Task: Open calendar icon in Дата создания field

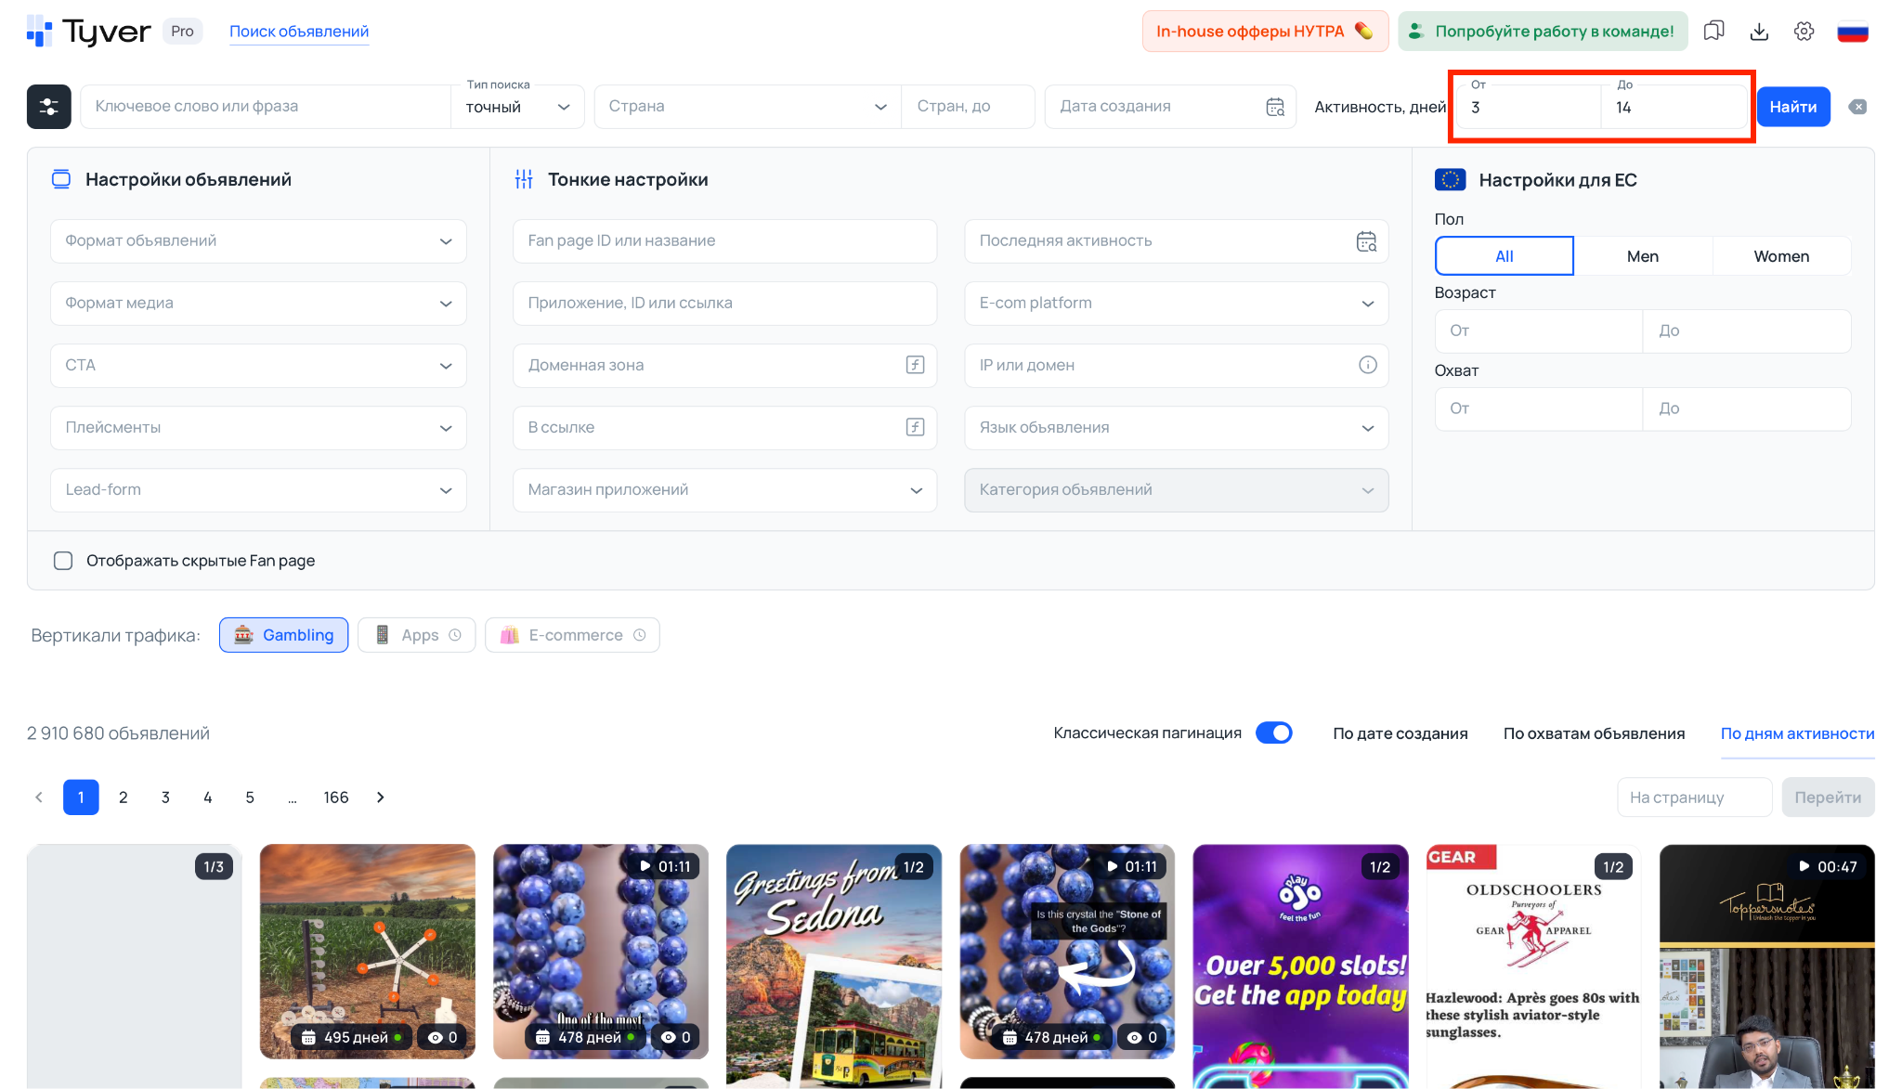Action: pos(1275,107)
